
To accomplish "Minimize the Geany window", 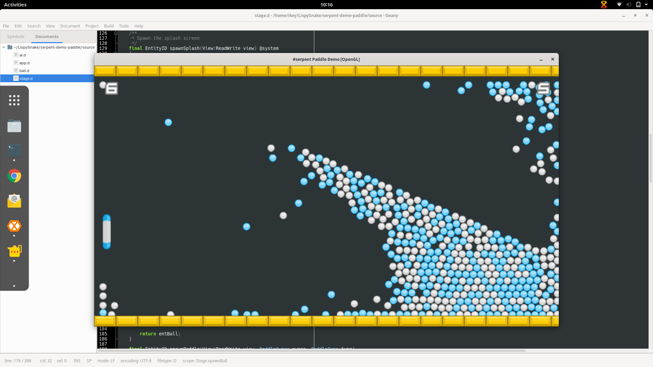I will point(624,16).
